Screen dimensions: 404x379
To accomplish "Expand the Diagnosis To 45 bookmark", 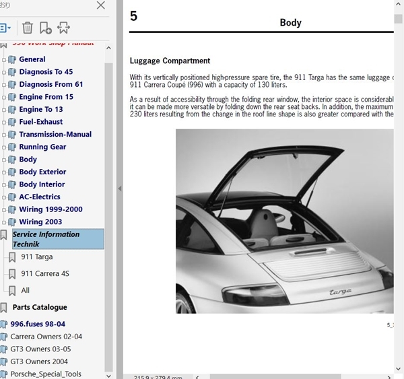I will (x=3, y=73).
